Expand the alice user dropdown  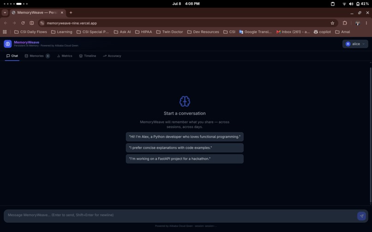point(355,44)
